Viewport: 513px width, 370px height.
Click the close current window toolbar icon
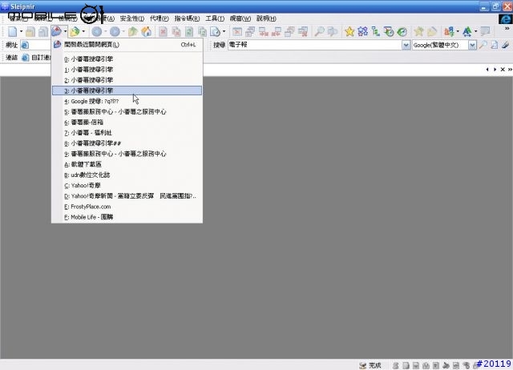[237, 32]
